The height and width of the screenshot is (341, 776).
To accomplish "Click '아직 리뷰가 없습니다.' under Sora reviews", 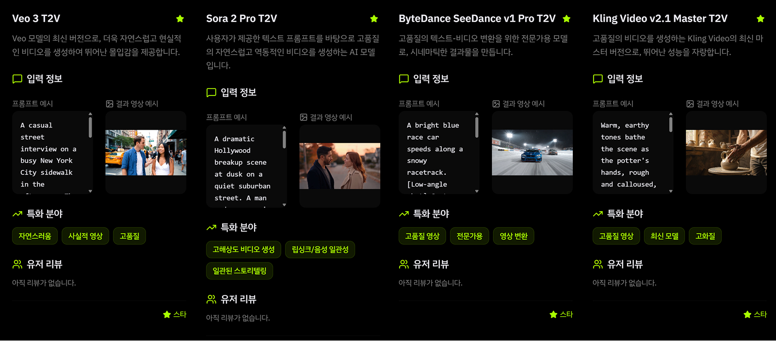I will tap(238, 318).
